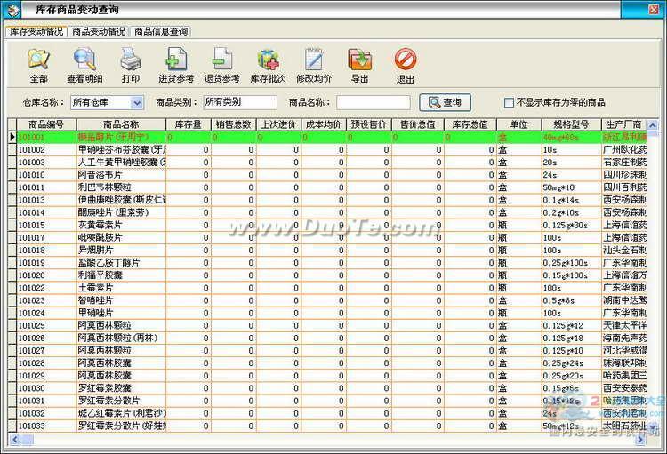Open 进货参考 purchase reference icon

click(176, 60)
